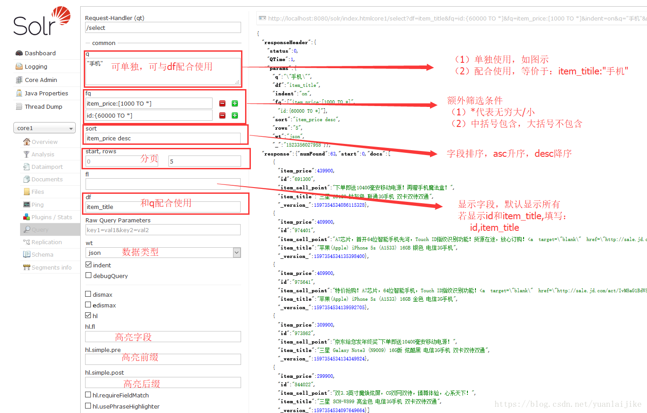647x413 pixels.
Task: Click the Request-Handler input field
Action: click(x=163, y=28)
